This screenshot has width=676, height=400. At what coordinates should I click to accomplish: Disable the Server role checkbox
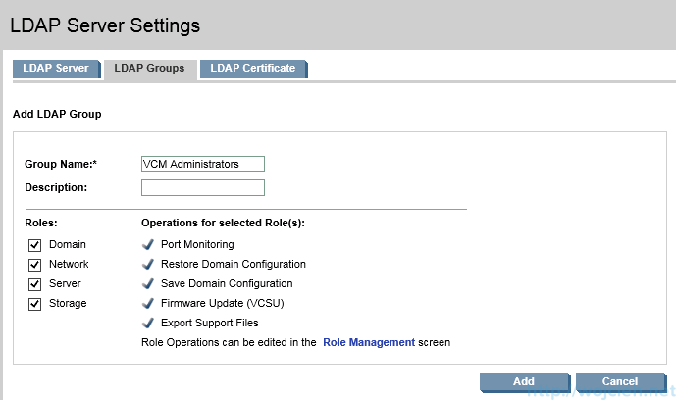coord(34,284)
